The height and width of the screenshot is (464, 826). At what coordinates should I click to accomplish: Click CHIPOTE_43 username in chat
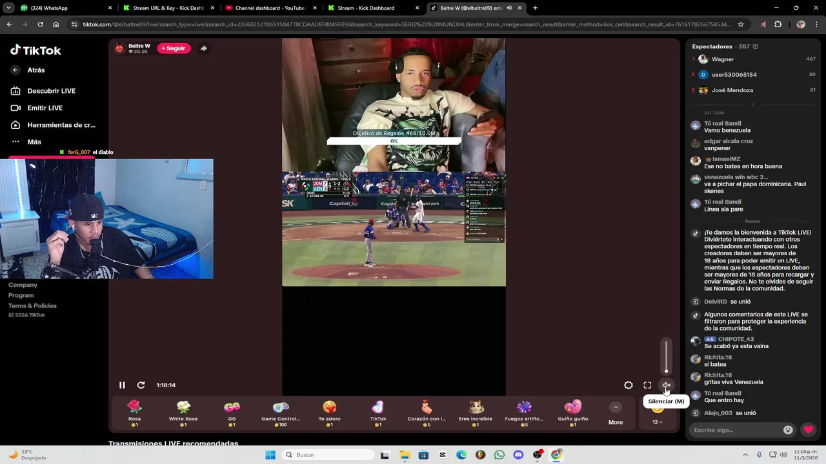pyautogui.click(x=736, y=339)
